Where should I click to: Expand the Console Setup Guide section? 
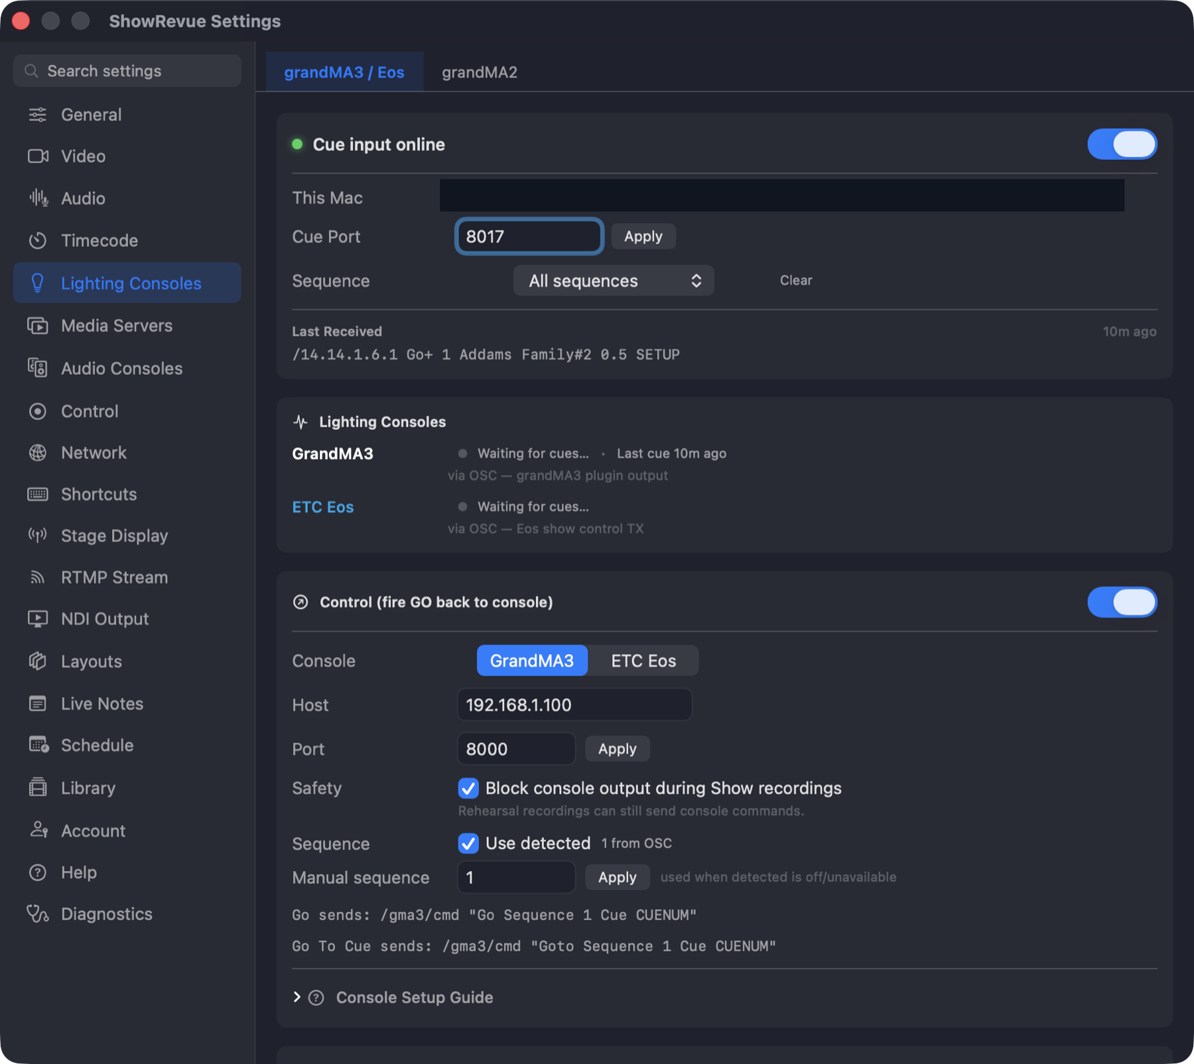297,997
